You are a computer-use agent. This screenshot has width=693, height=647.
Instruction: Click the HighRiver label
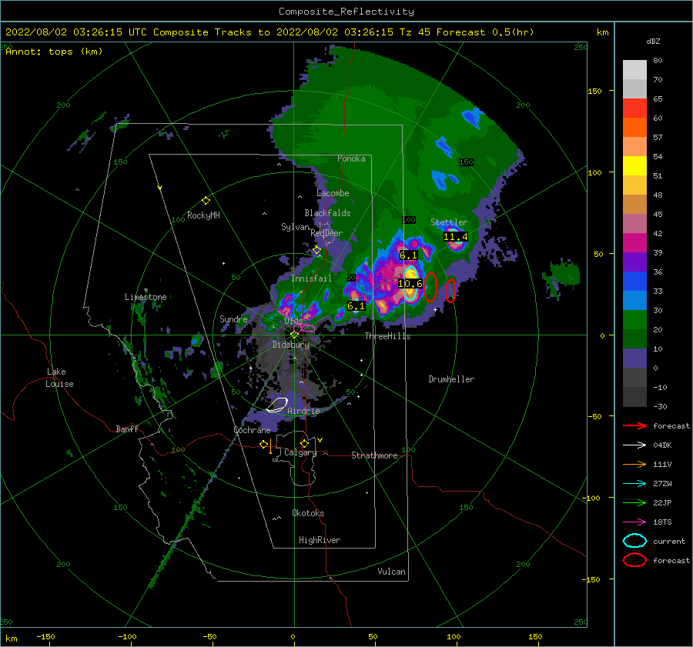tap(320, 540)
